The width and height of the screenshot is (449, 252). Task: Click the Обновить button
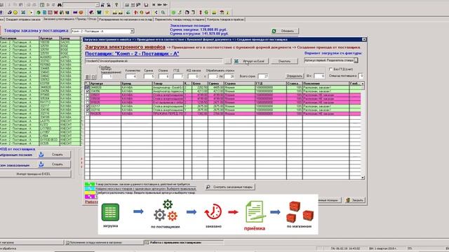coord(285,31)
